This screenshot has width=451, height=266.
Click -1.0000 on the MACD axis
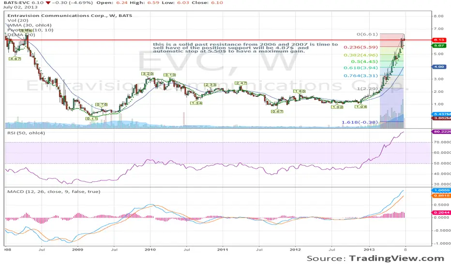tap(442, 243)
